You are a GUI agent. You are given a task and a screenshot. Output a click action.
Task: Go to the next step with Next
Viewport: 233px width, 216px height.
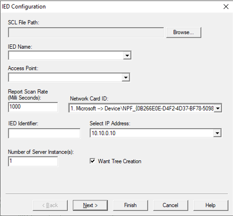point(90,205)
